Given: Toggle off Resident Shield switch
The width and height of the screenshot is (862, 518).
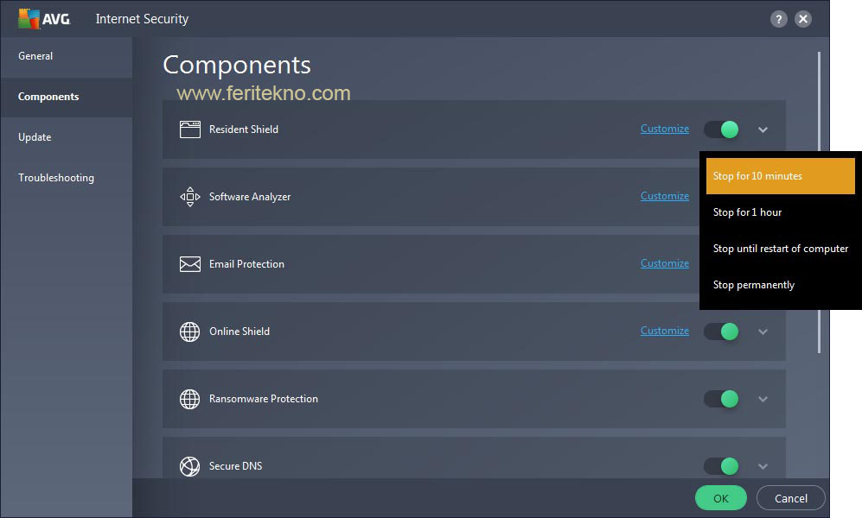Looking at the screenshot, I should [721, 129].
